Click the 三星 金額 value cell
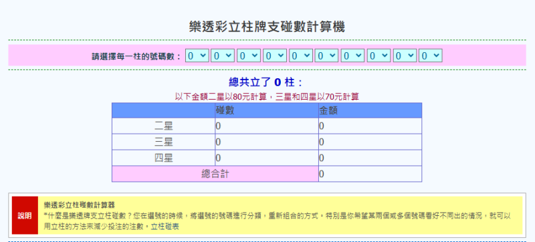Viewport: 535px width, 242px height. point(370,142)
